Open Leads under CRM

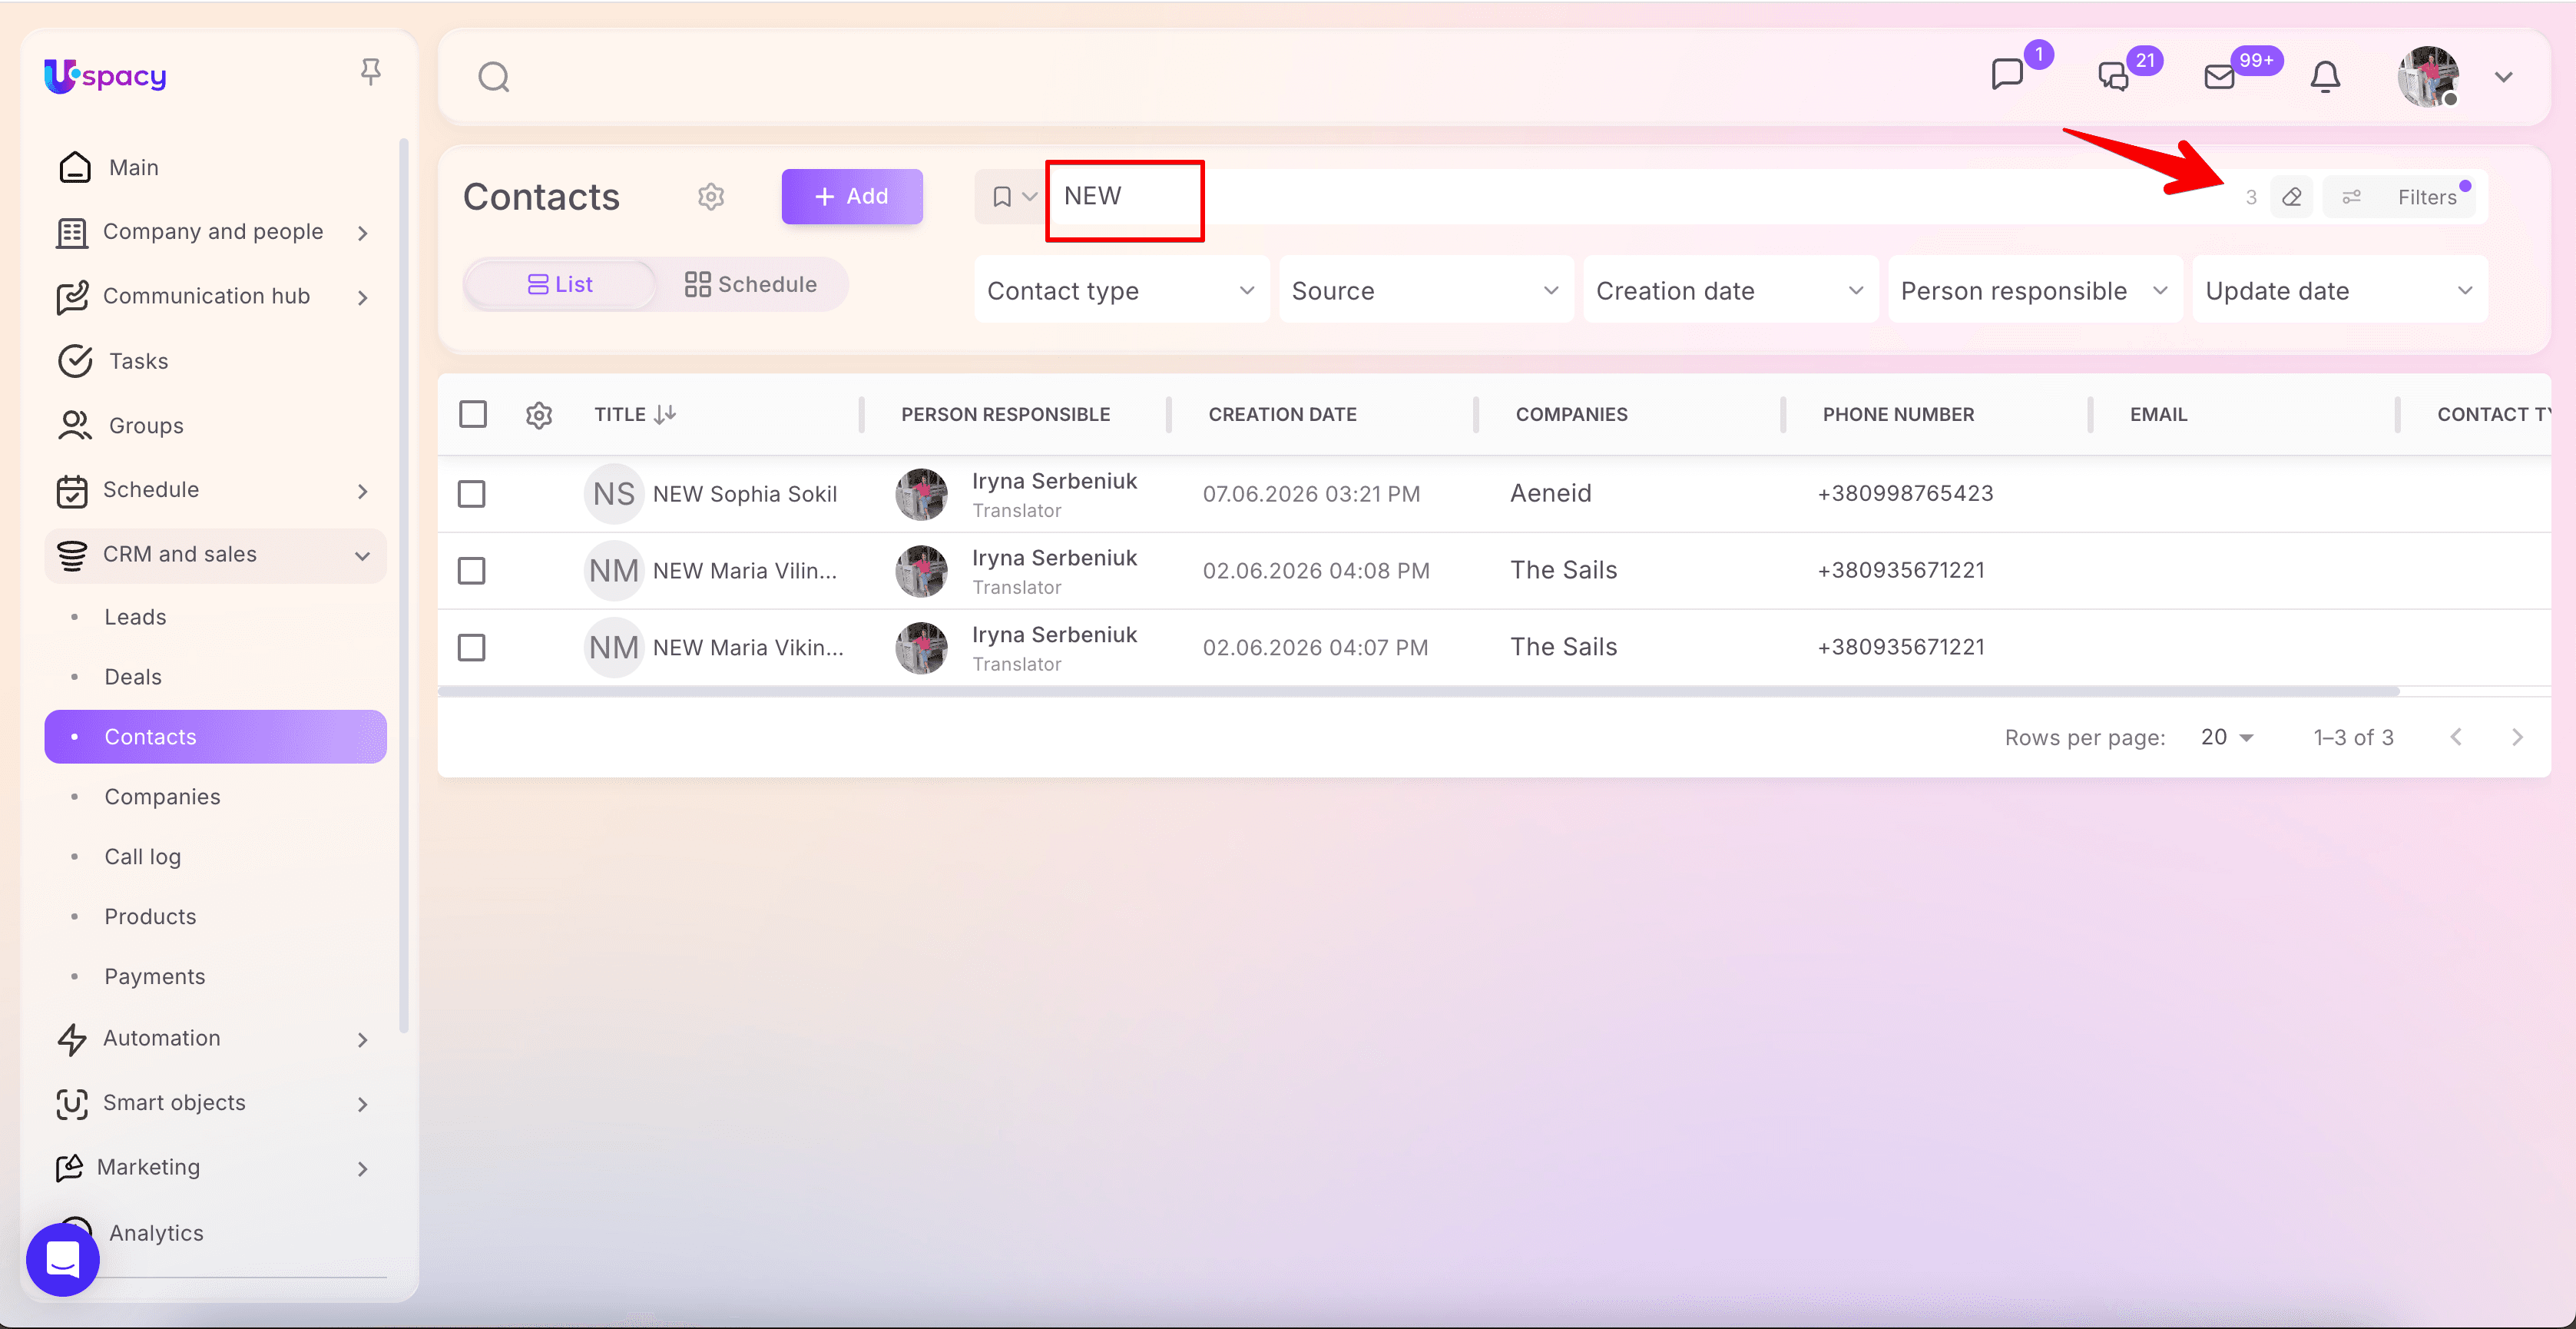(135, 617)
